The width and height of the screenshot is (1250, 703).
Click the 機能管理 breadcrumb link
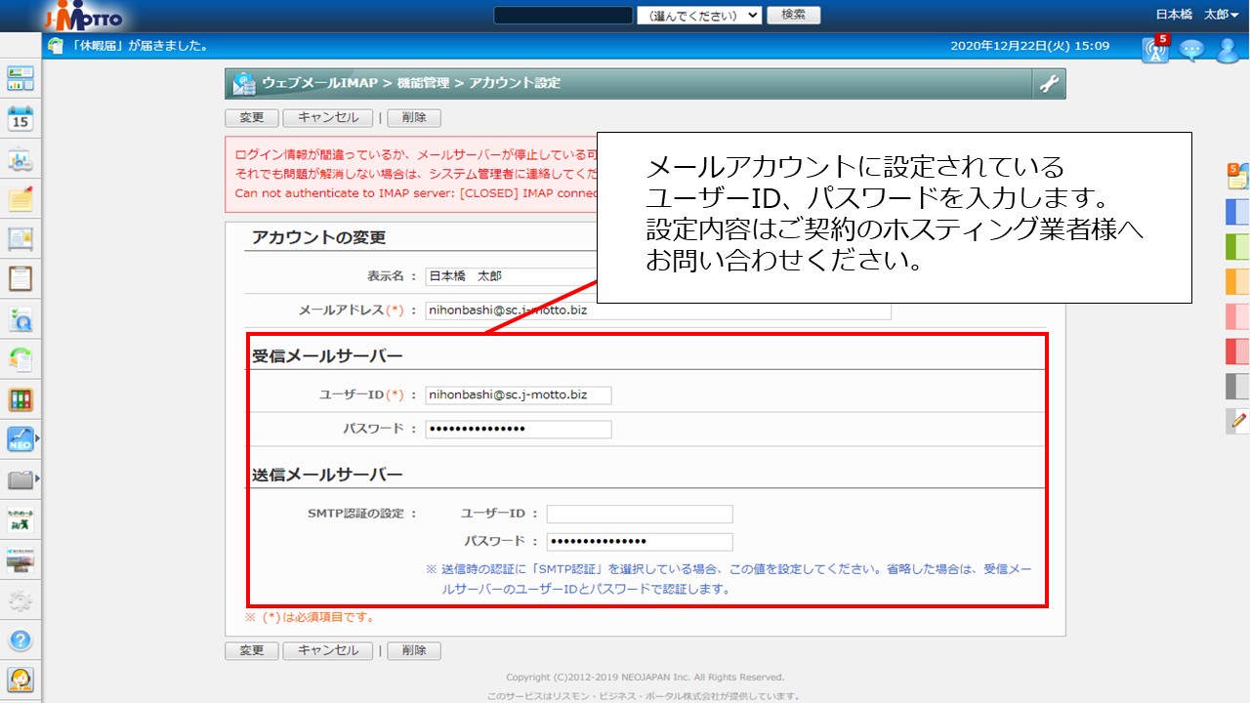coord(424,84)
